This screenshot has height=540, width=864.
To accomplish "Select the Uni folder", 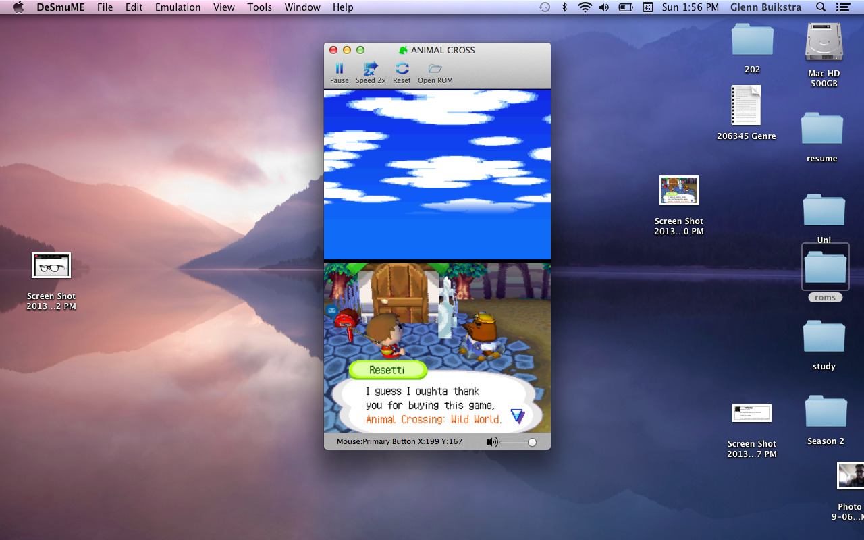I will pyautogui.click(x=823, y=211).
